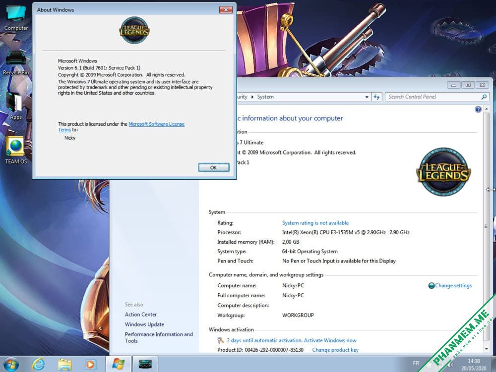Click the WORKGROUP value
Screen dimensions: 496x372
tap(298, 315)
